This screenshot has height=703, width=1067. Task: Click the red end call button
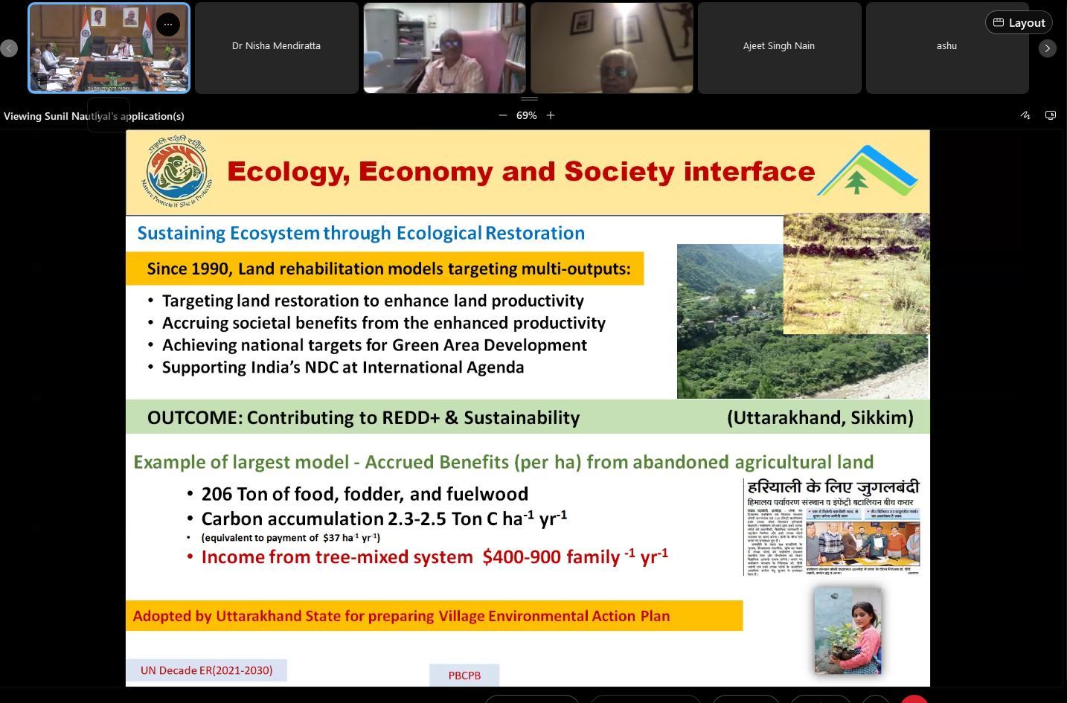pos(914,699)
